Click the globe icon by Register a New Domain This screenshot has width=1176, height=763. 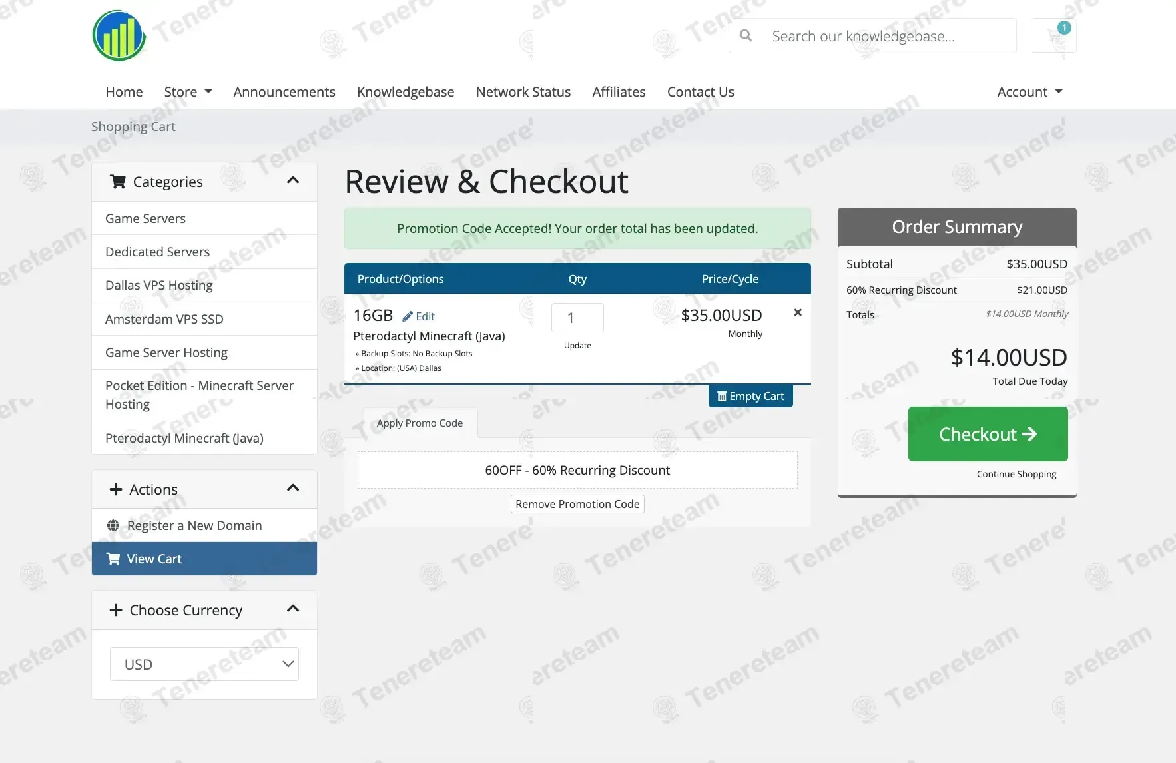click(113, 525)
